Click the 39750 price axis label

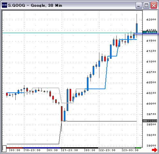click(x=151, y=114)
